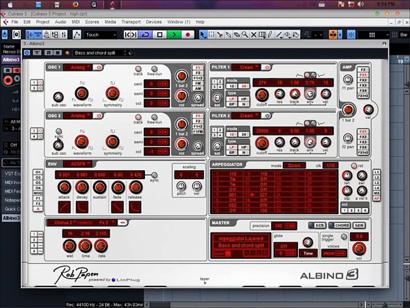Image resolution: width=410 pixels, height=308 pixels.
Task: Open the OSC 1 Analog type dropdown
Action: (x=77, y=67)
